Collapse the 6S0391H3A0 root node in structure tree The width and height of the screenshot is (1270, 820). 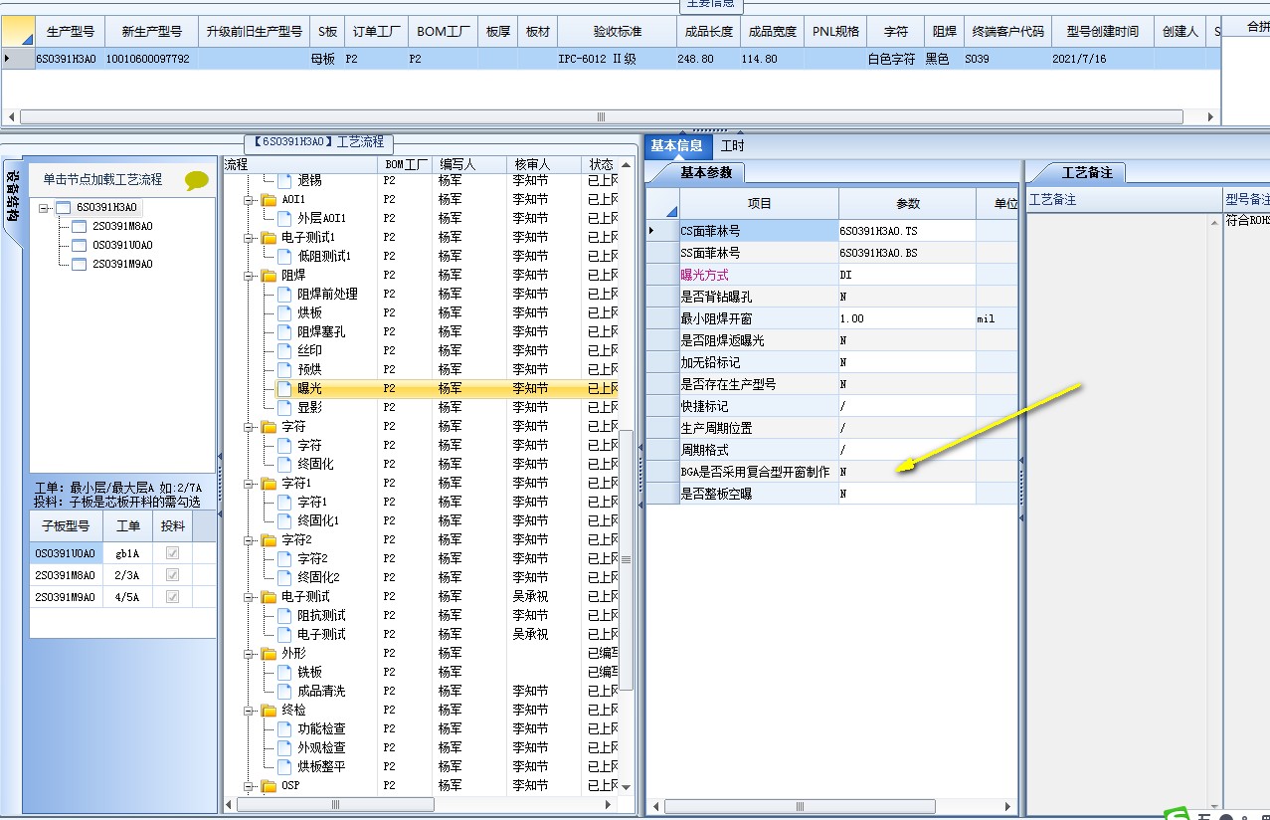pyautogui.click(x=44, y=208)
